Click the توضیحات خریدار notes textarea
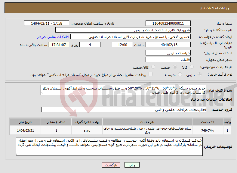 pos(109,146)
